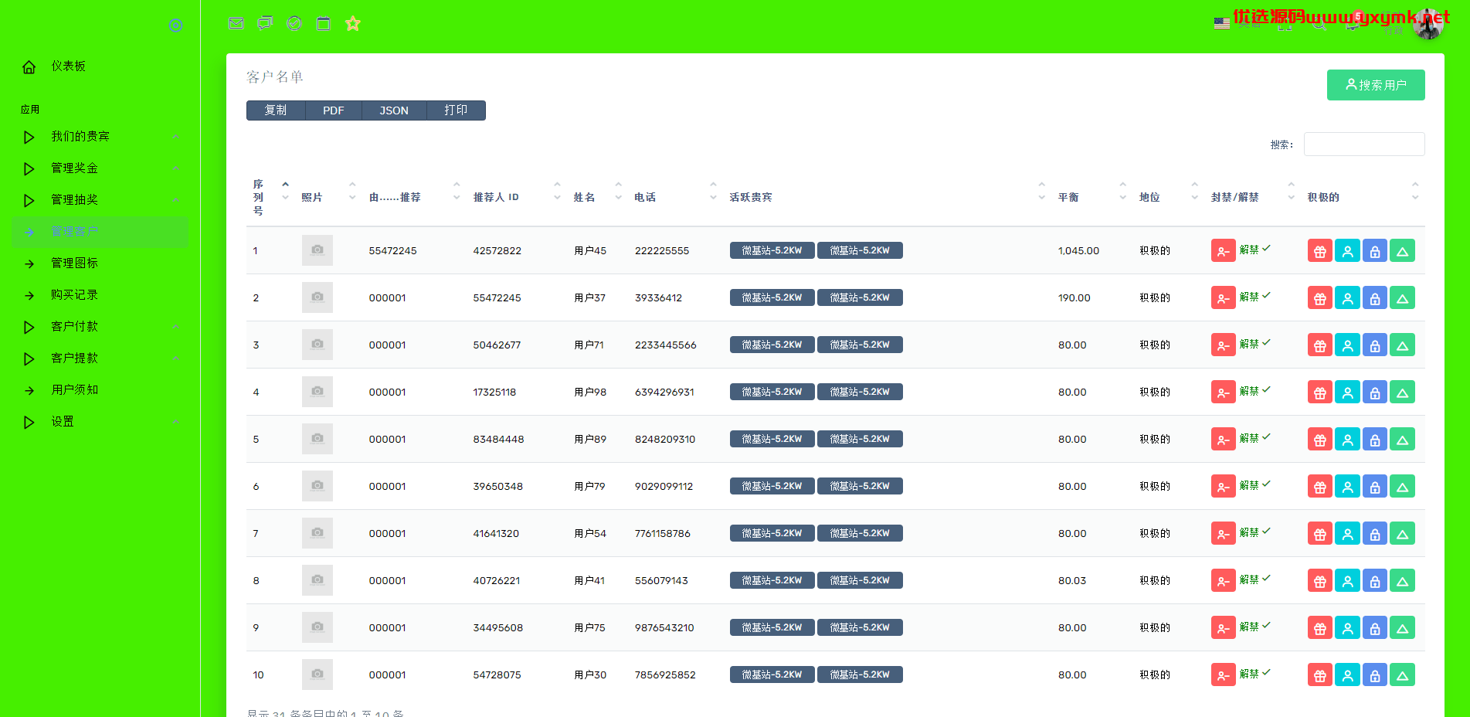Click red gift icon for row 1

click(x=1319, y=251)
